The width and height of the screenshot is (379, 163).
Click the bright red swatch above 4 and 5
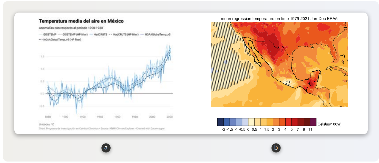click(288, 121)
